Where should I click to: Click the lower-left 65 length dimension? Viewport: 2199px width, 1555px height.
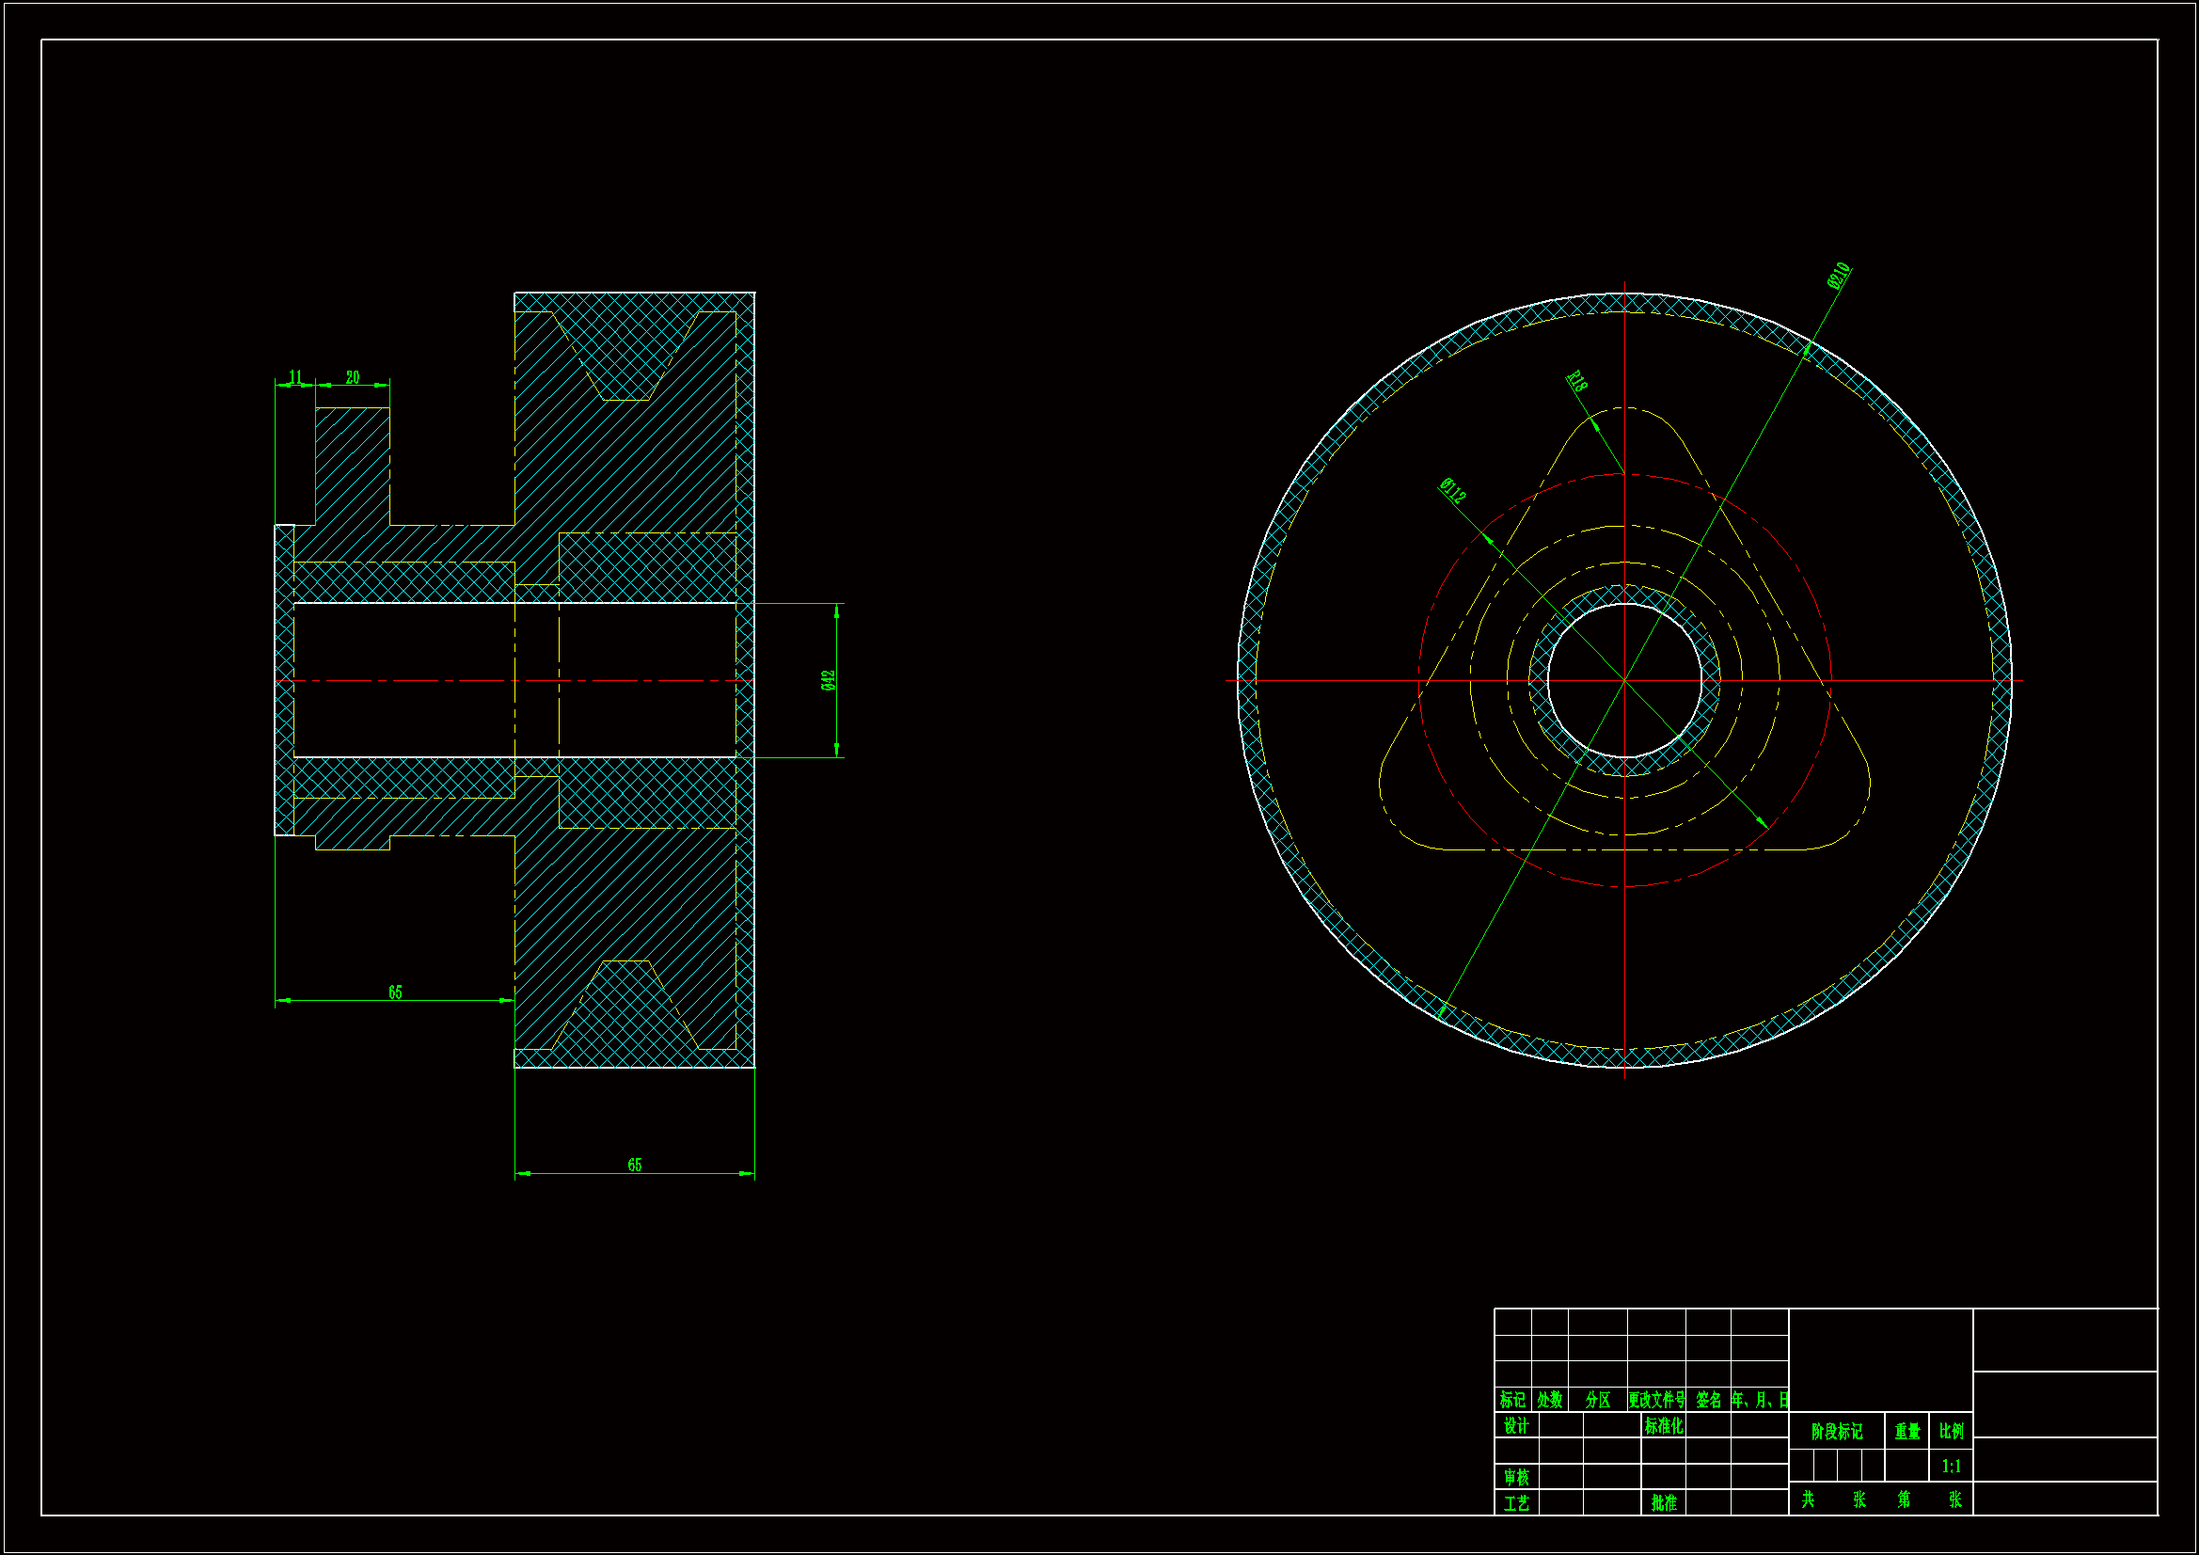395,992
